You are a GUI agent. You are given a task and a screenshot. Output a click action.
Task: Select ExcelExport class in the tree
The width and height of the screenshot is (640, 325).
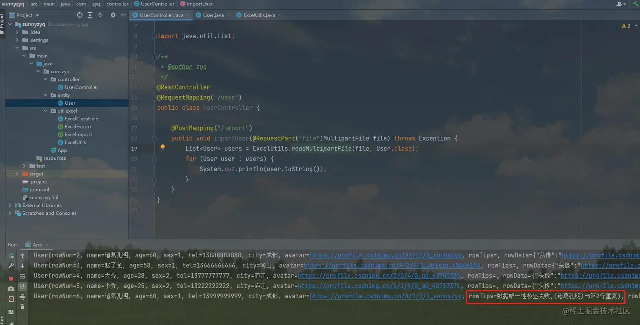click(74, 127)
